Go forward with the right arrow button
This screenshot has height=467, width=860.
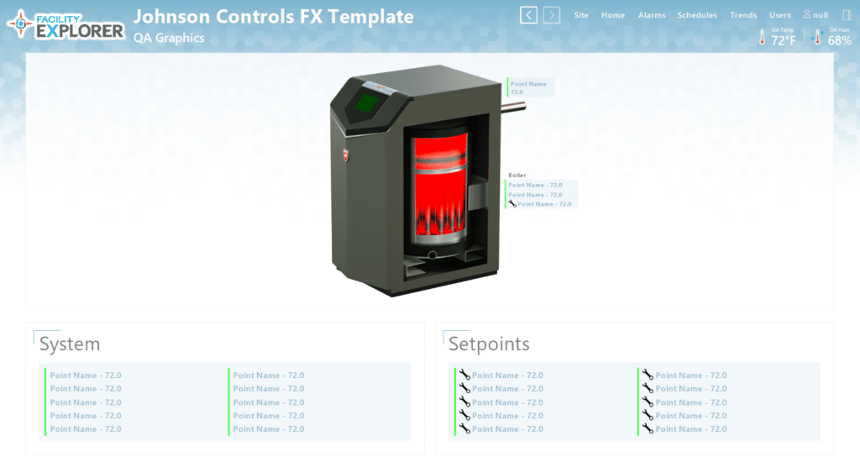552,15
